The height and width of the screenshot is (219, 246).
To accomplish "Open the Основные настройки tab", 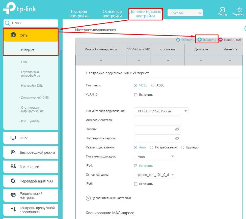I will click(112, 14).
